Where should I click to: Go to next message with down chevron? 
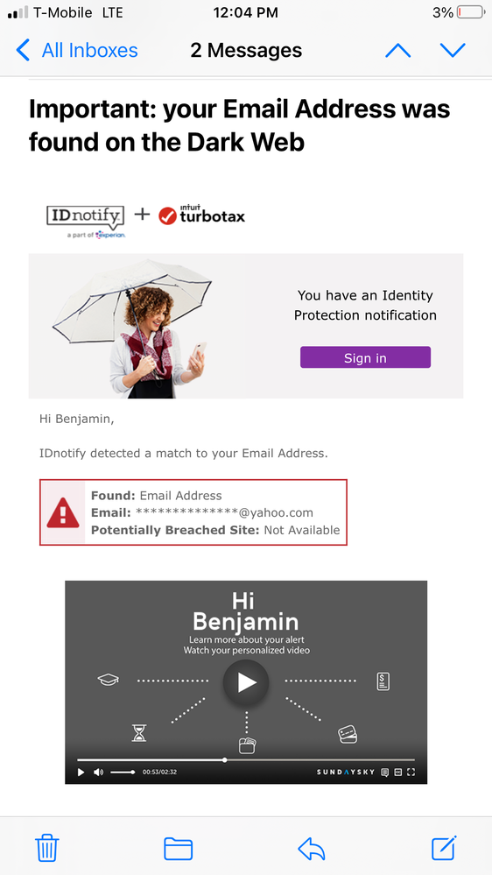(x=453, y=51)
